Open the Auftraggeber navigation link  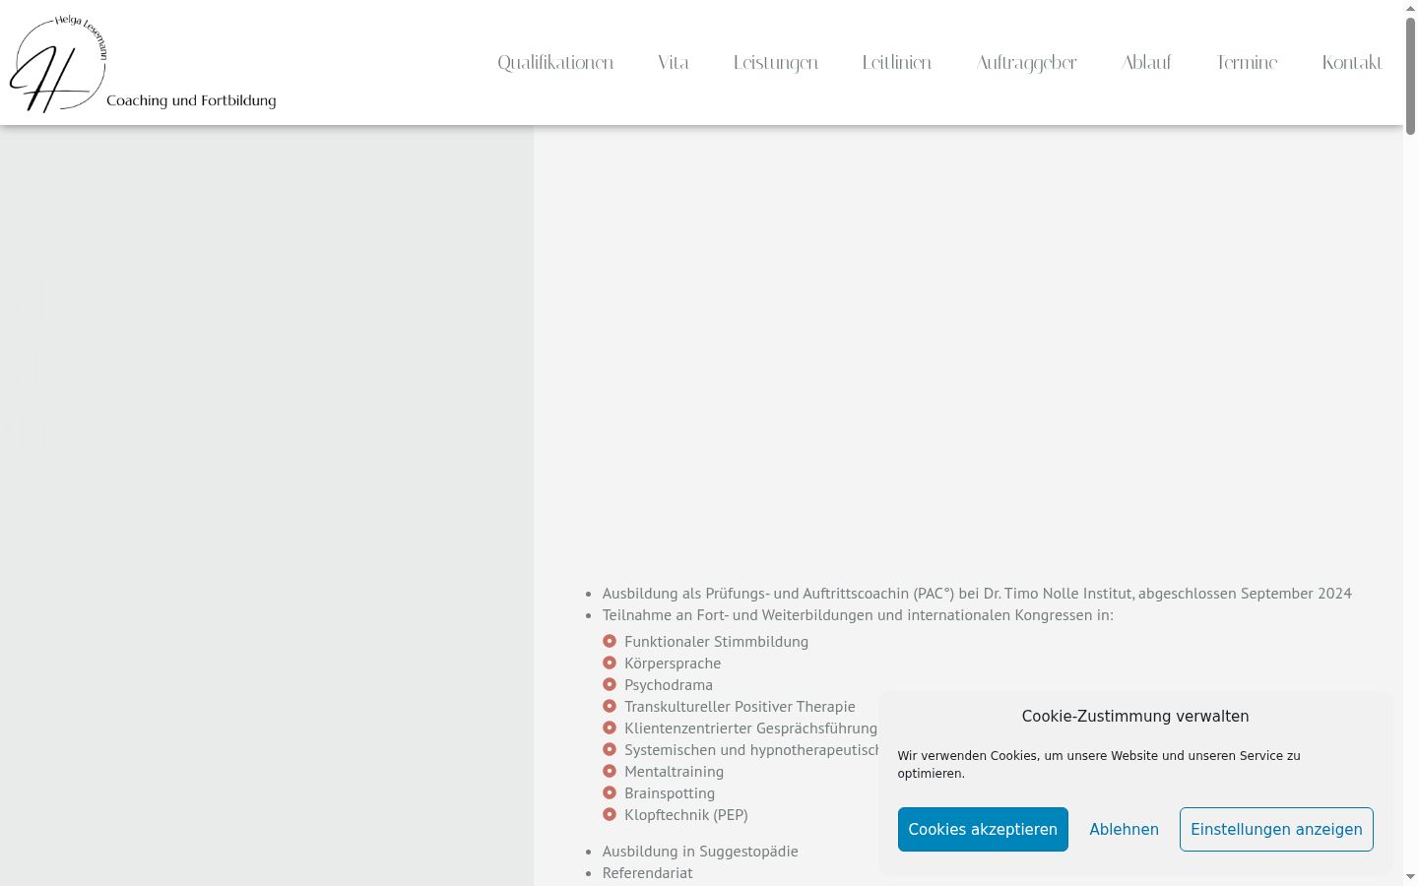(1027, 63)
